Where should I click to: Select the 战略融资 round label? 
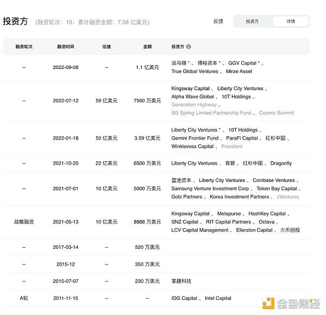(x=24, y=222)
